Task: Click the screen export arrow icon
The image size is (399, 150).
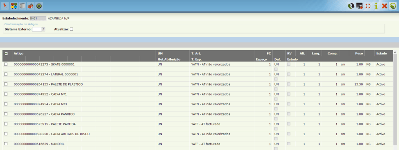Action: pyautogui.click(x=359, y=6)
